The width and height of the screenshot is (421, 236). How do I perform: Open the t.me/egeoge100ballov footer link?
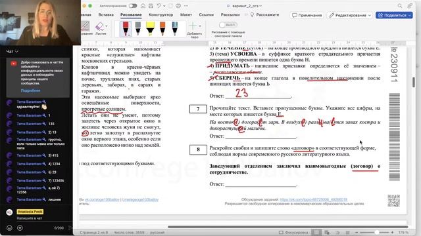pos(140,199)
